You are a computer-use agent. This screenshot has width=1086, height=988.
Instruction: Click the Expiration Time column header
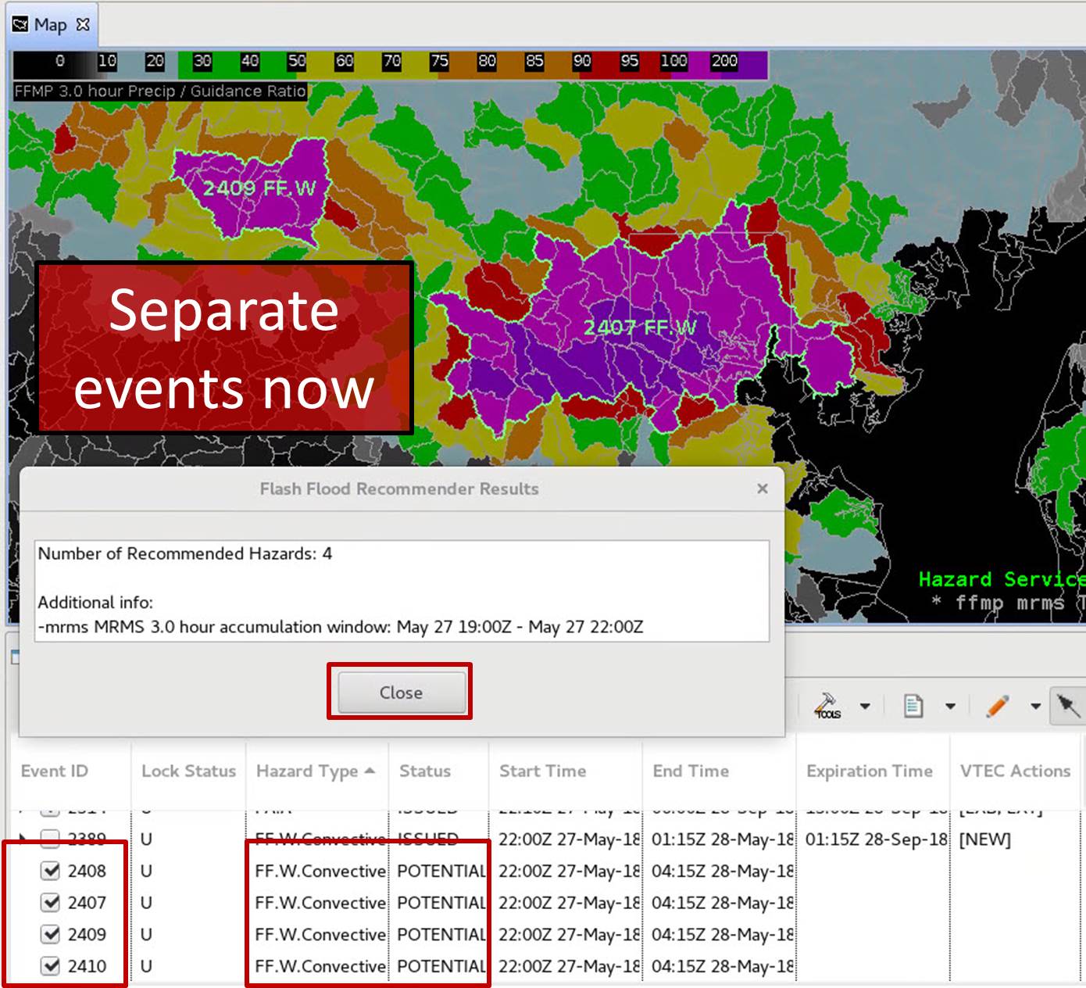click(870, 771)
